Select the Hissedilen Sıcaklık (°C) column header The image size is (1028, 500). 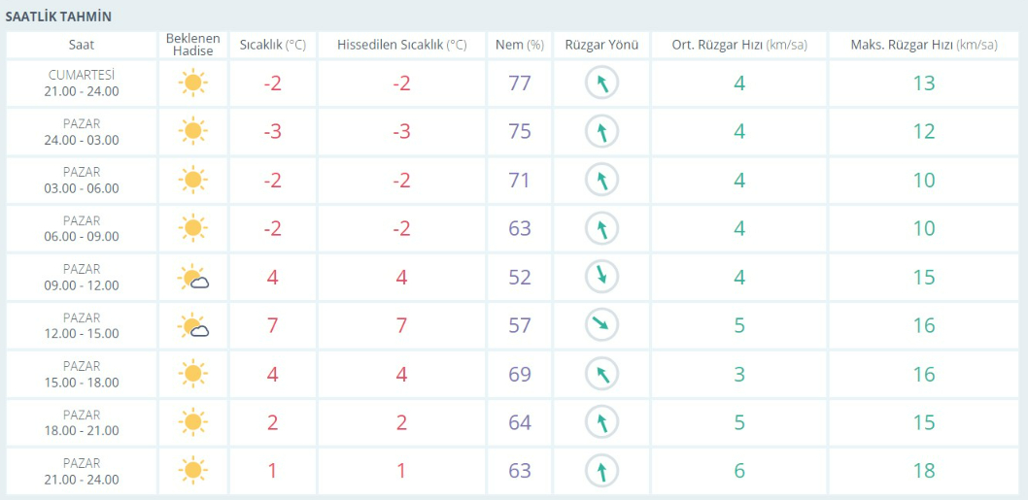click(401, 45)
